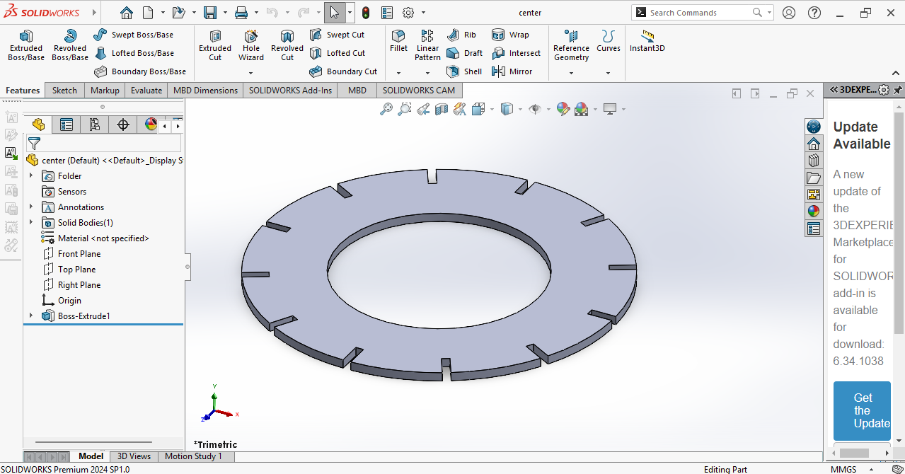This screenshot has width=905, height=474.
Task: Select Right Plane in the tree
Action: point(71,284)
